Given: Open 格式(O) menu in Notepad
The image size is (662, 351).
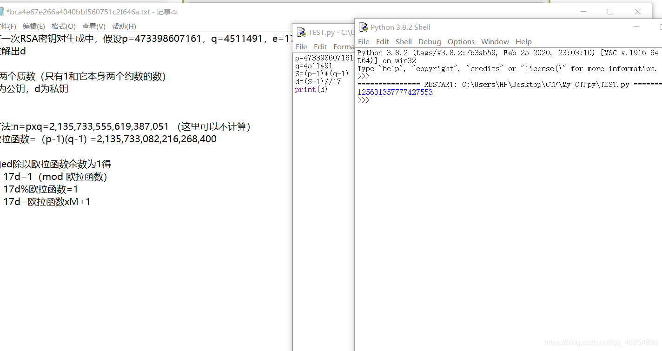Looking at the screenshot, I should click(64, 26).
